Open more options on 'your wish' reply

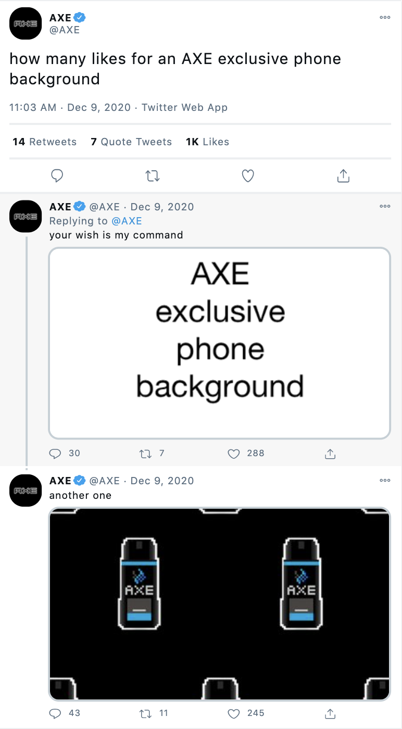[x=385, y=206]
